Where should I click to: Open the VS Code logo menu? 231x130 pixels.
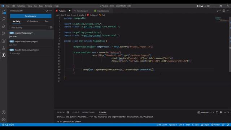3,6
